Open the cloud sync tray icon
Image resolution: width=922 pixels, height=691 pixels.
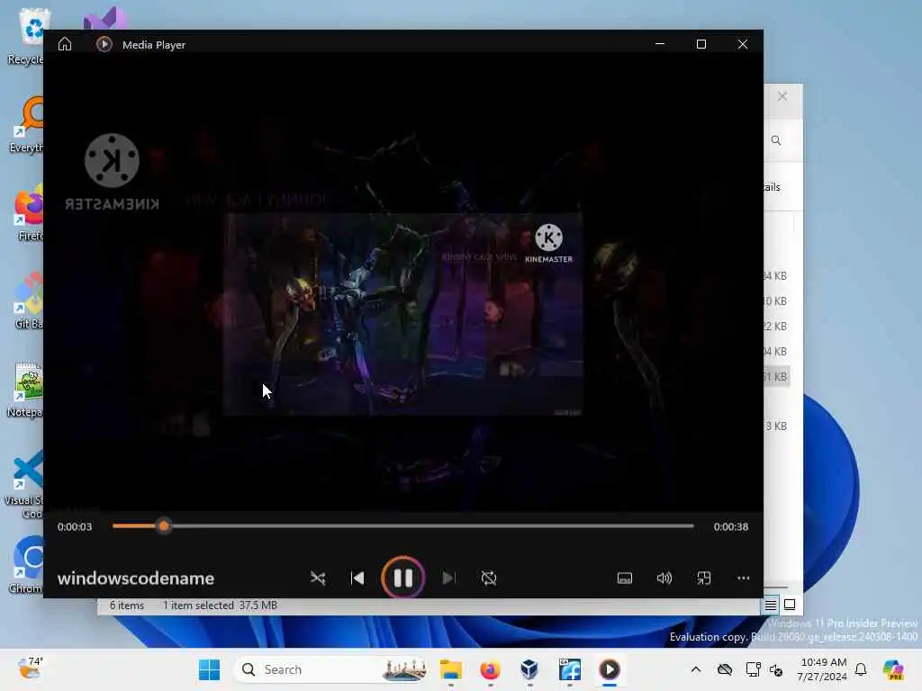tap(725, 669)
